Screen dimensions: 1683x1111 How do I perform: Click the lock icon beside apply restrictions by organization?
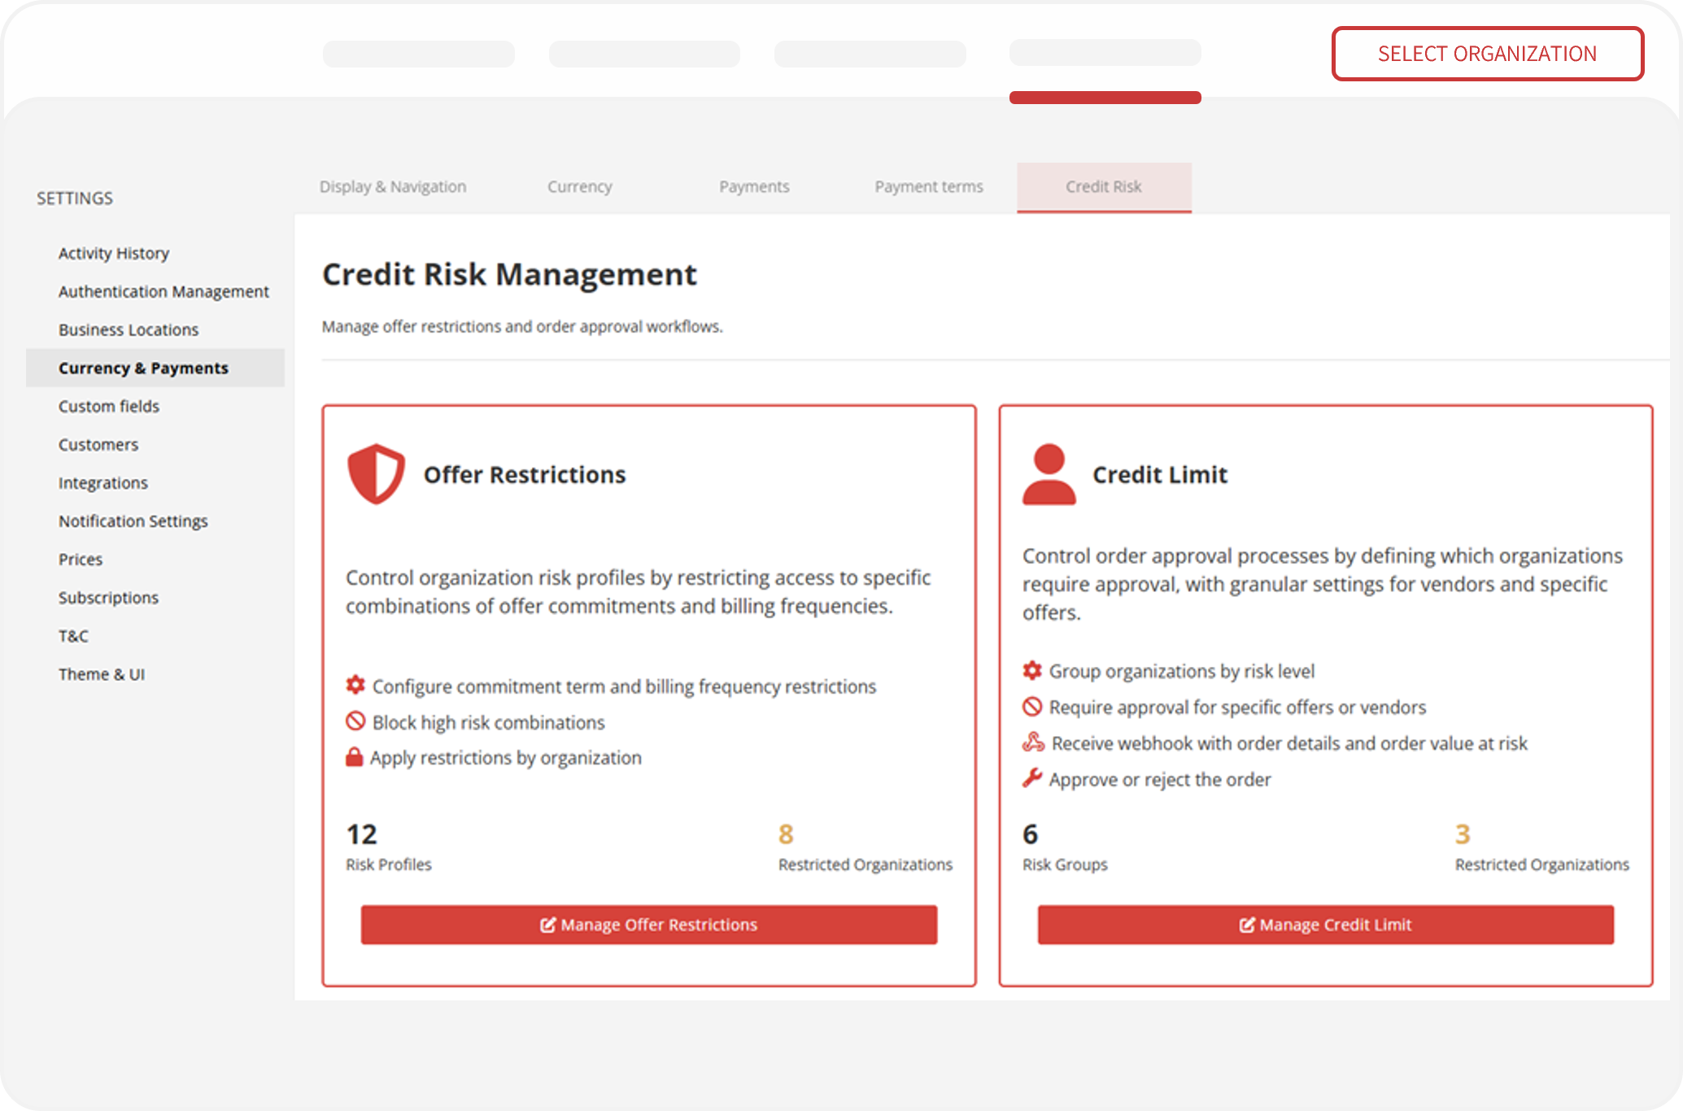pyautogui.click(x=354, y=757)
